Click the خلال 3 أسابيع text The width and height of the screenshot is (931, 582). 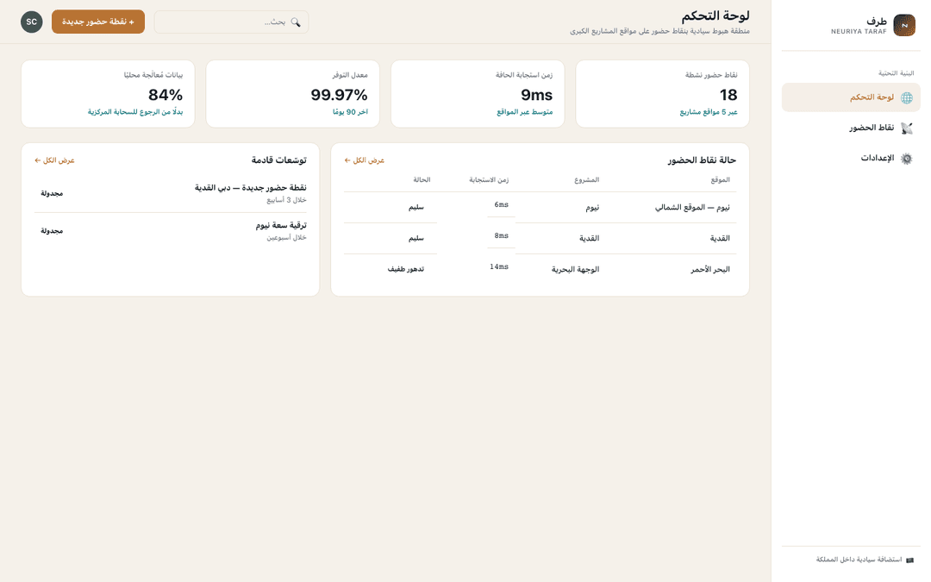tap(286, 200)
